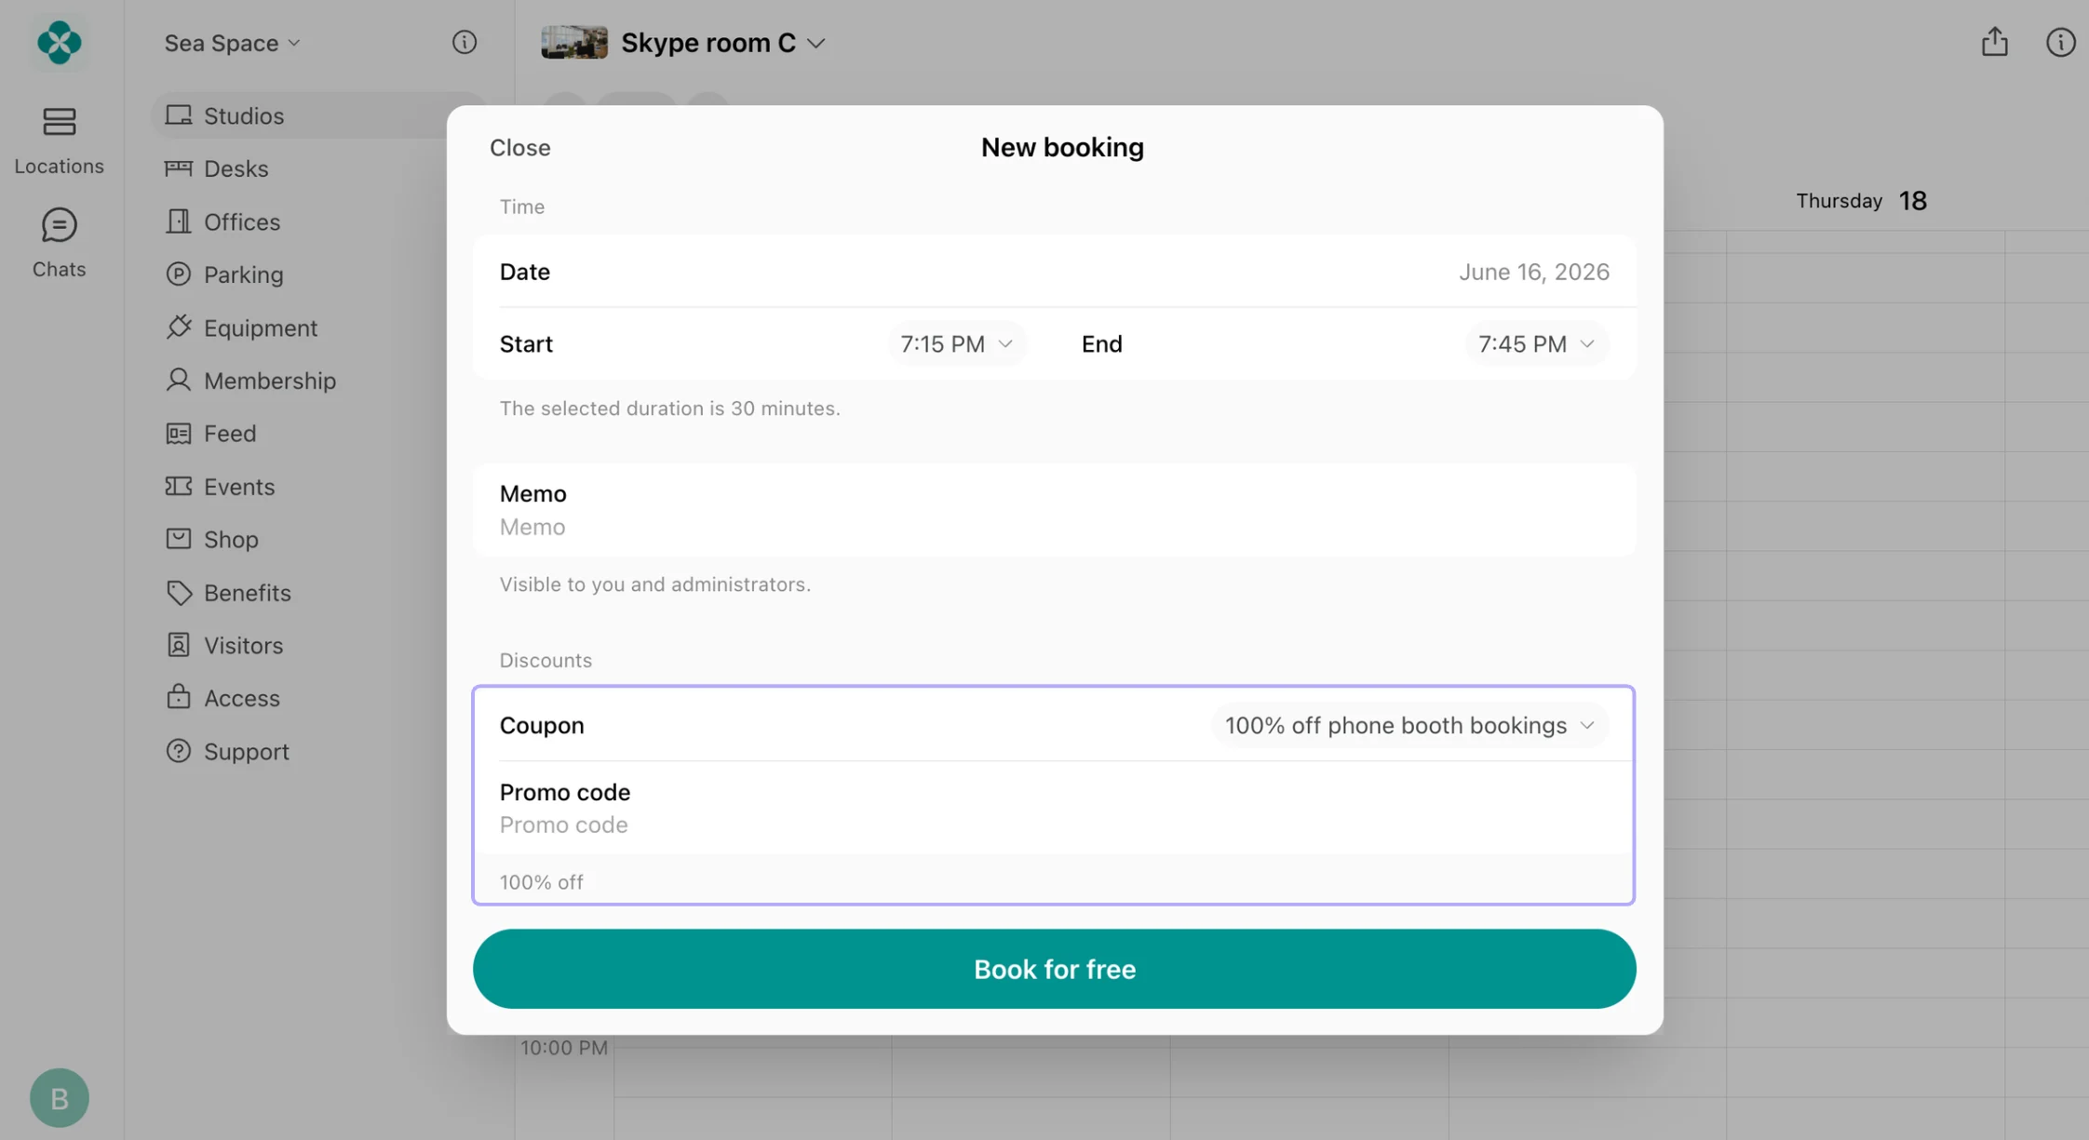
Task: Click the Studios monitor icon
Action: 179,115
